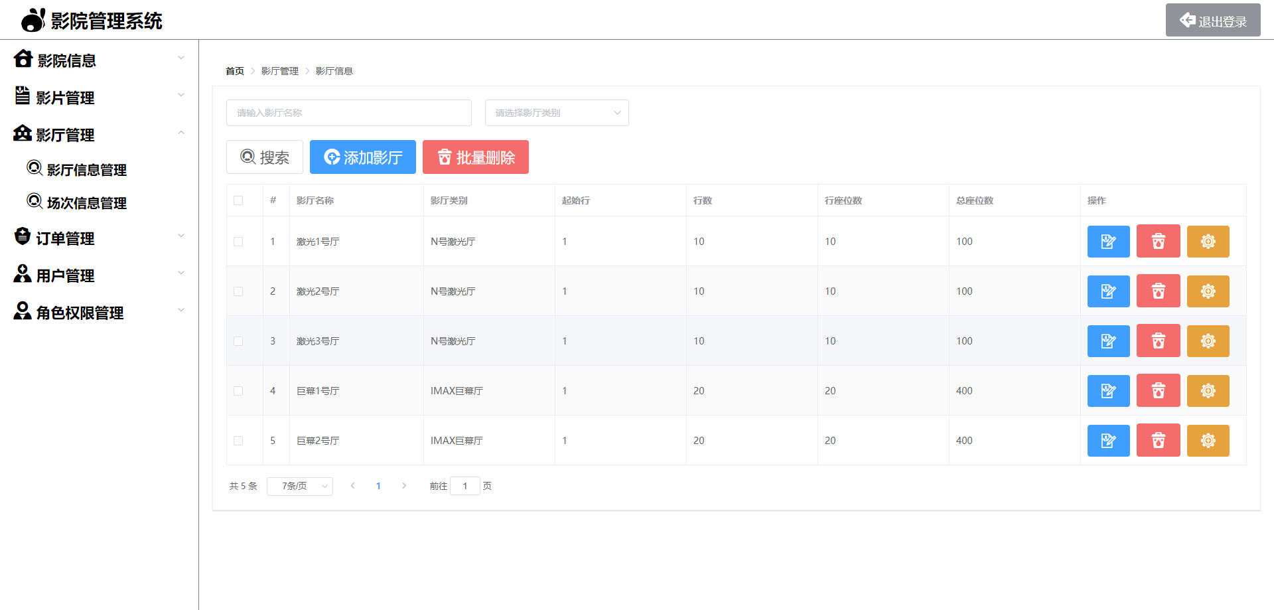Screen dimensions: 1274x610
Task: Open orange settings icon for 激光3号厅
Action: pos(1208,341)
